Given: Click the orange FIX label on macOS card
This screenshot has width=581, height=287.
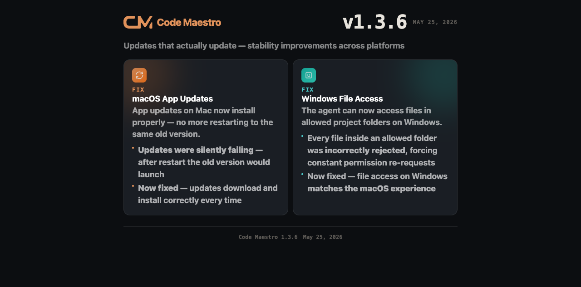Looking at the screenshot, I should pos(138,90).
